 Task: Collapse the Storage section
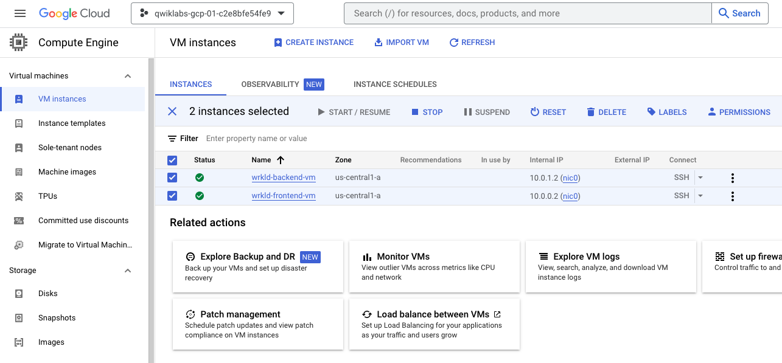click(x=128, y=271)
